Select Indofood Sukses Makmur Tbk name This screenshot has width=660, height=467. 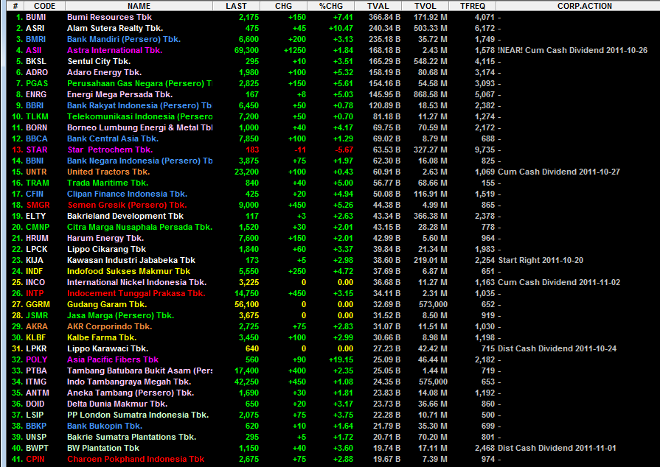(128, 272)
